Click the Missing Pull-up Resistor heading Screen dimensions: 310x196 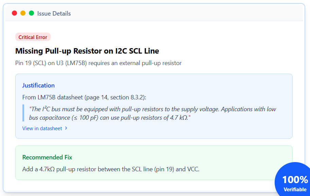pos(87,51)
